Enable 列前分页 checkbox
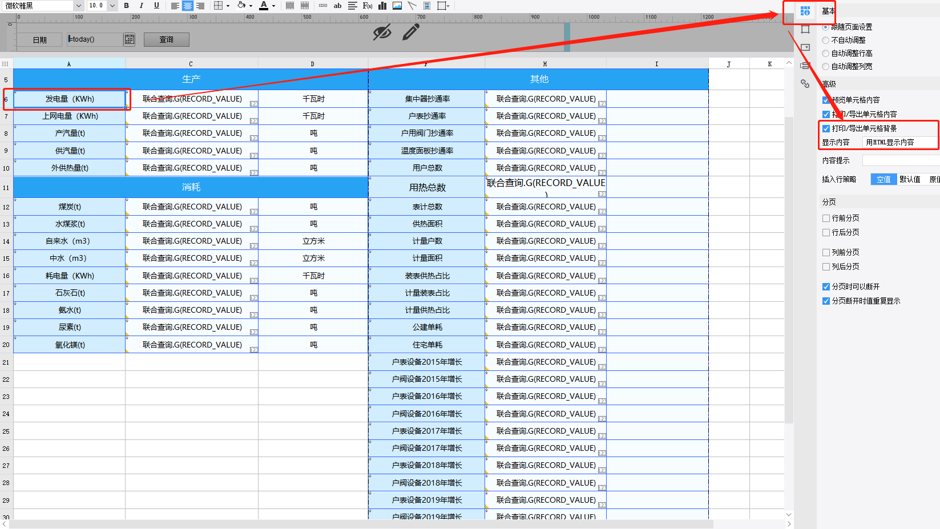Viewport: 940px width, 529px height. coord(826,252)
